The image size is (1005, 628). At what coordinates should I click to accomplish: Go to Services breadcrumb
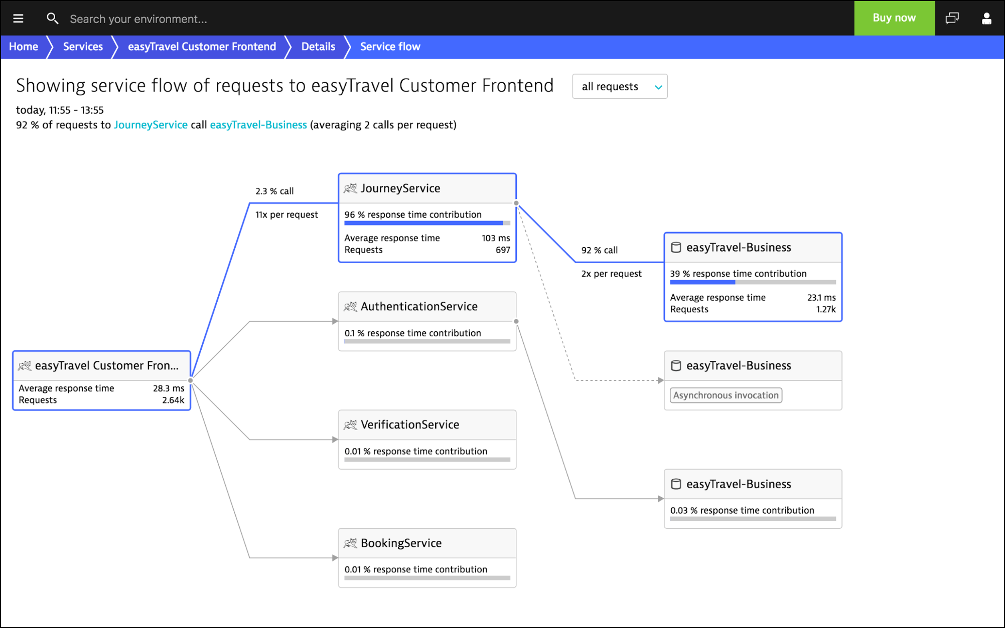coord(83,47)
